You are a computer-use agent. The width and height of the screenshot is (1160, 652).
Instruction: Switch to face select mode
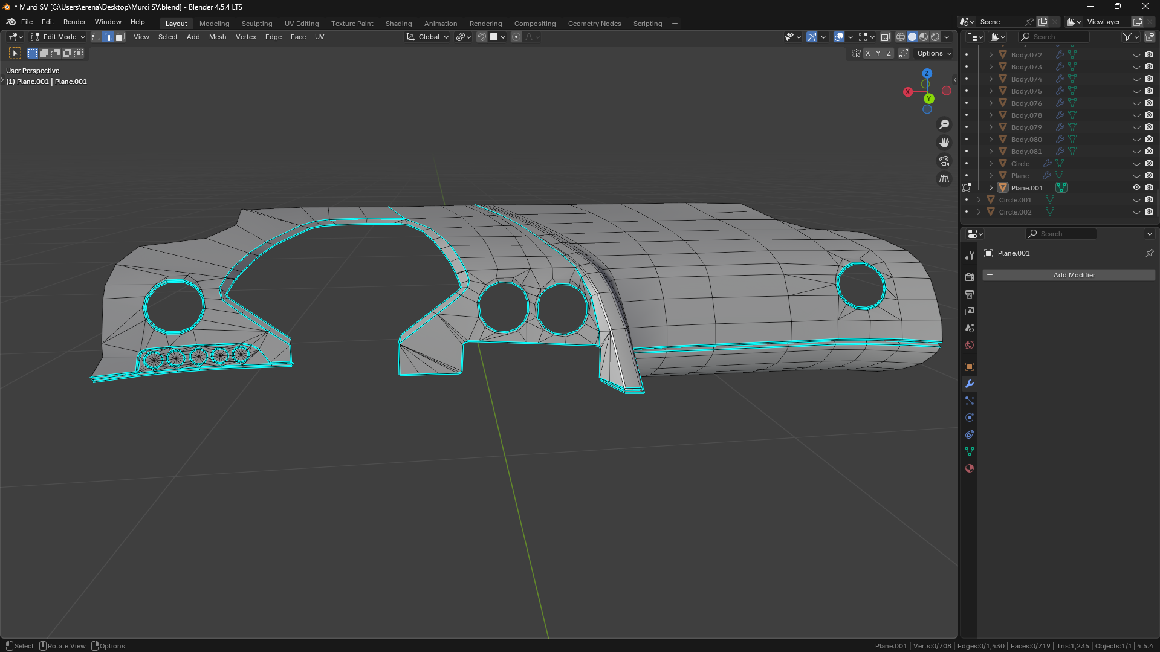pyautogui.click(x=120, y=37)
